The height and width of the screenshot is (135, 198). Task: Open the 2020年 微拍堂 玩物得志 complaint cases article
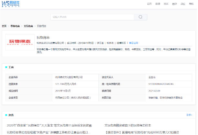coord(49,125)
